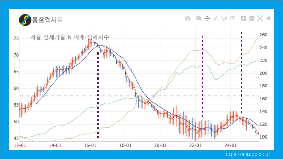Open the https://aptapp.co.kr link
The height and width of the screenshot is (159, 283).
247,154
